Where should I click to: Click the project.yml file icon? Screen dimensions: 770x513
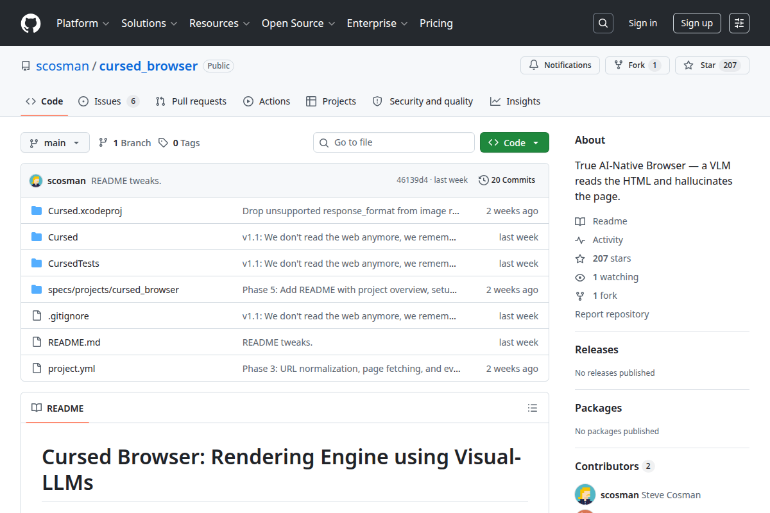point(37,368)
